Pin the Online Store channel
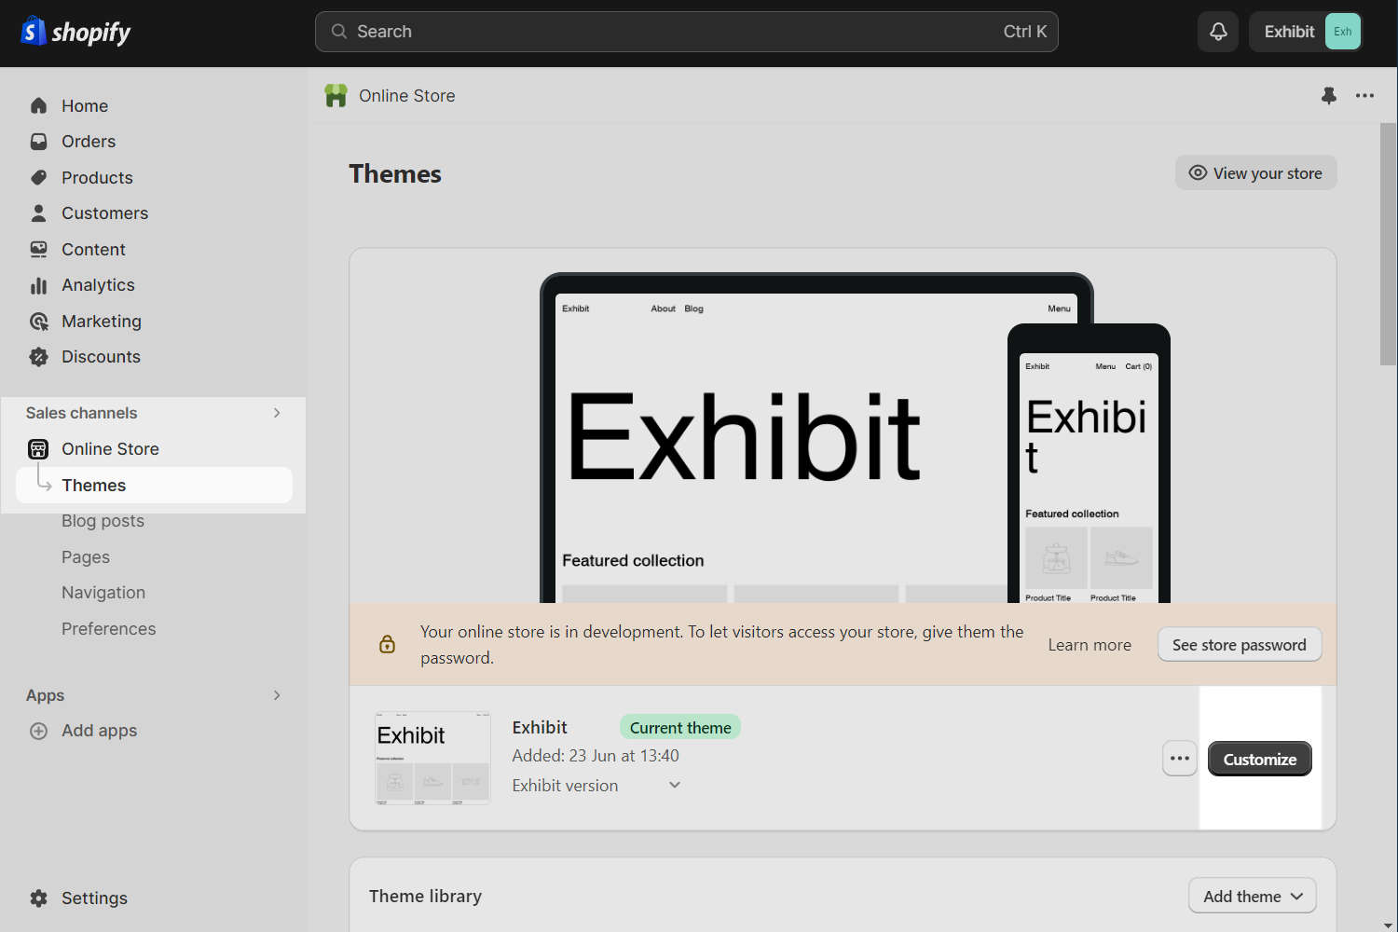 pos(1329,95)
